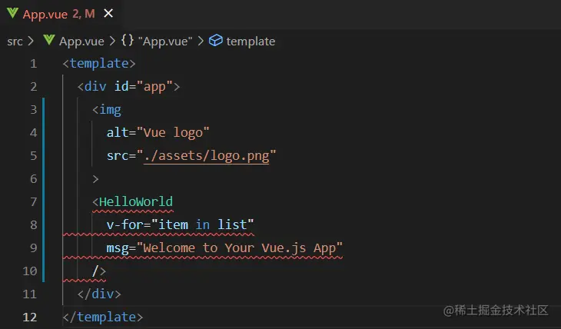Click line number 12 in gutter
The width and height of the screenshot is (561, 329).
[x=30, y=317]
